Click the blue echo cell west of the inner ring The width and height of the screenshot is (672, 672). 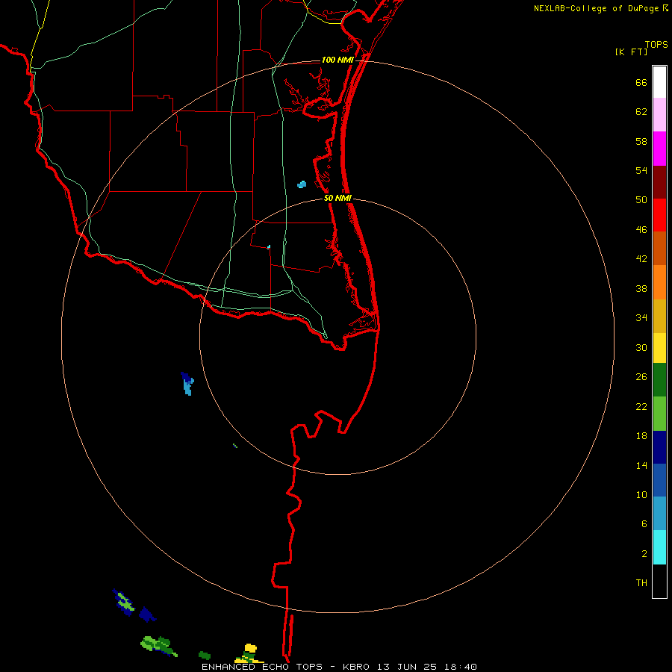(x=187, y=384)
